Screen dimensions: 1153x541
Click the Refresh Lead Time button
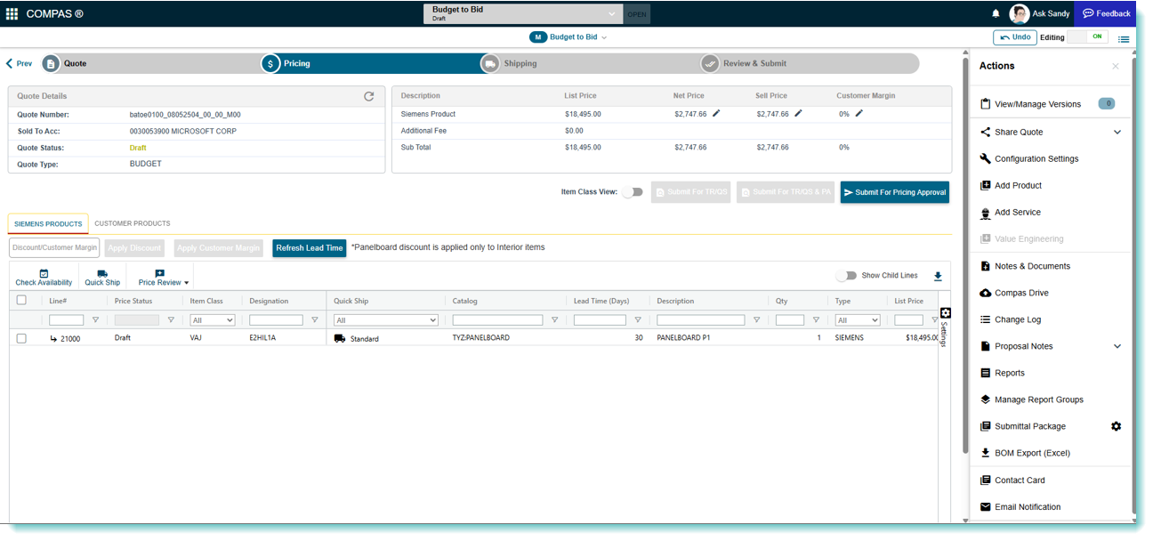tap(309, 248)
